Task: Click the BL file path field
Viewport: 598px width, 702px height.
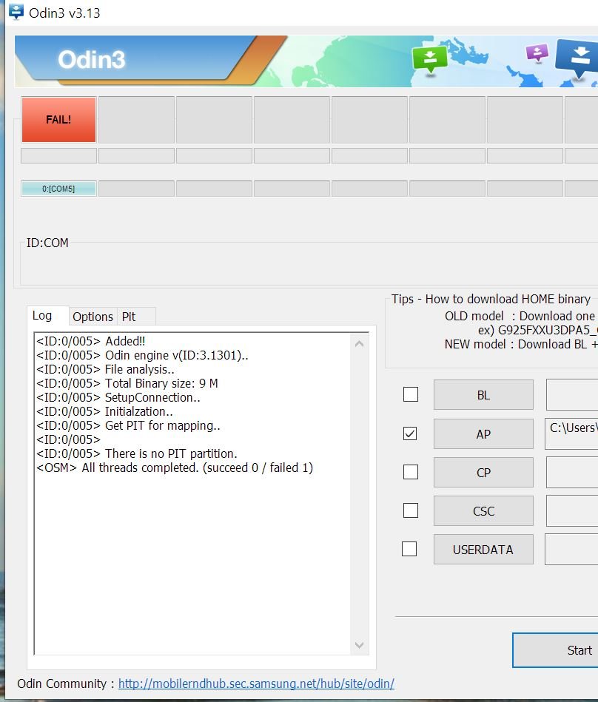Action: 572,394
